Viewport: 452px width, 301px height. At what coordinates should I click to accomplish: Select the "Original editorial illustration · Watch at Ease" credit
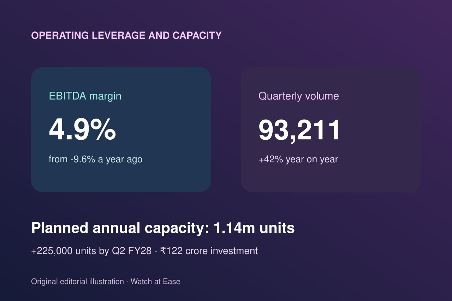pyautogui.click(x=106, y=282)
